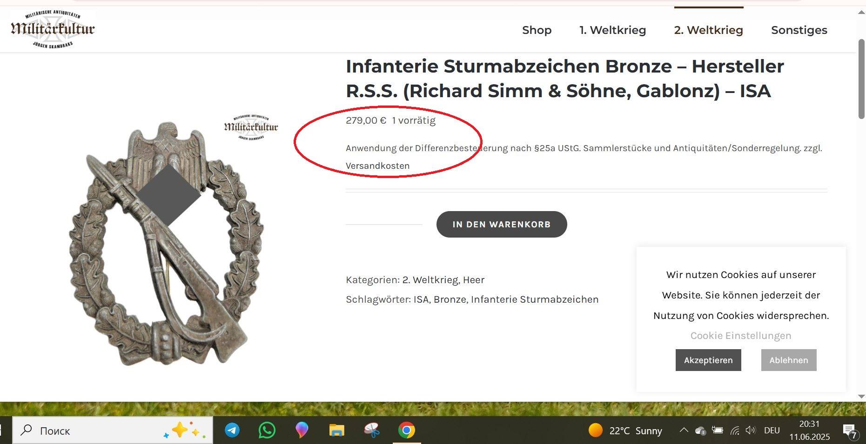The image size is (866, 444).
Task: Show hidden system tray icons
Action: click(684, 430)
